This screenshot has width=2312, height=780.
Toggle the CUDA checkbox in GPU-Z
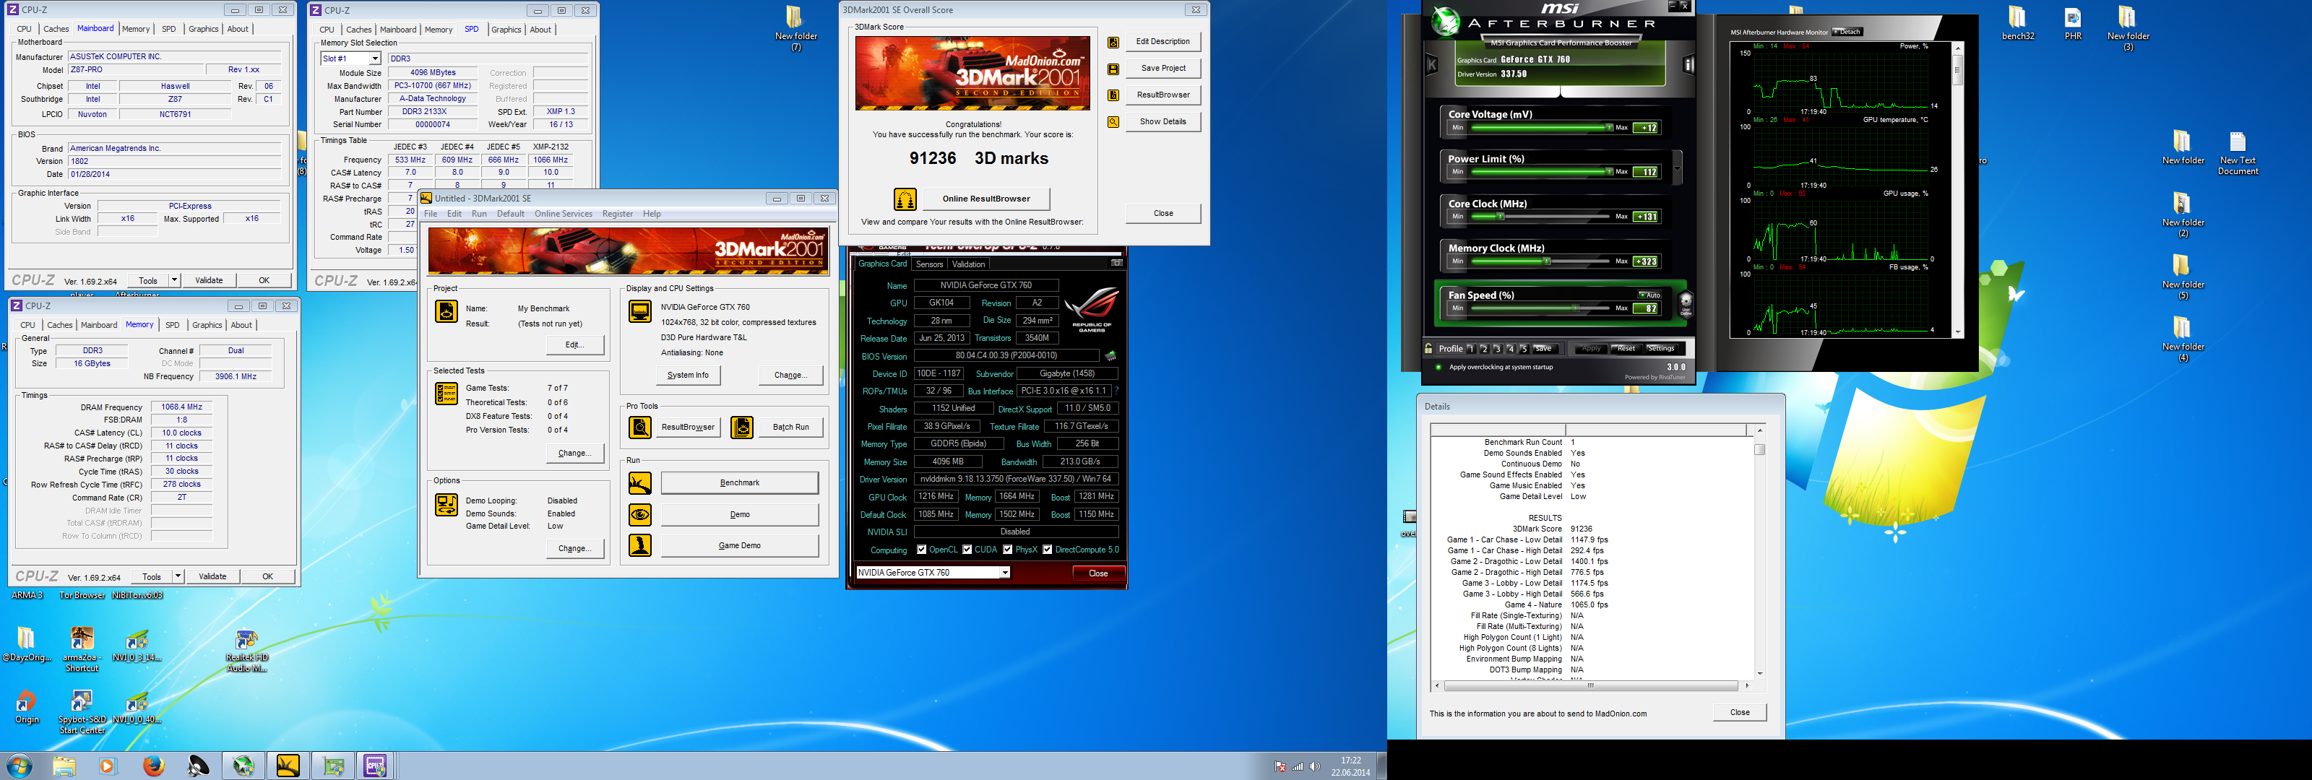tap(967, 550)
